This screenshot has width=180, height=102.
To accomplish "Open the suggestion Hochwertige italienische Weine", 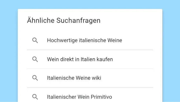I will click(84, 40).
